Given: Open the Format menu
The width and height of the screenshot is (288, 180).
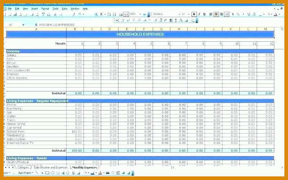Looking at the screenshot, I should 45,9.
